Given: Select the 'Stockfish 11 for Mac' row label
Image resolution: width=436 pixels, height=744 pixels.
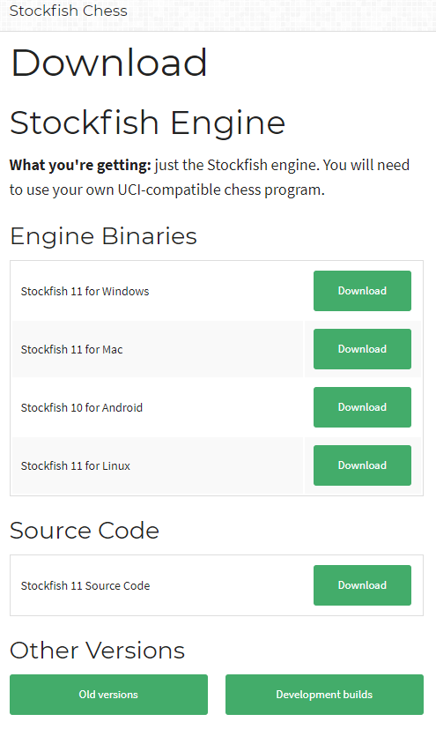Looking at the screenshot, I should click(71, 350).
